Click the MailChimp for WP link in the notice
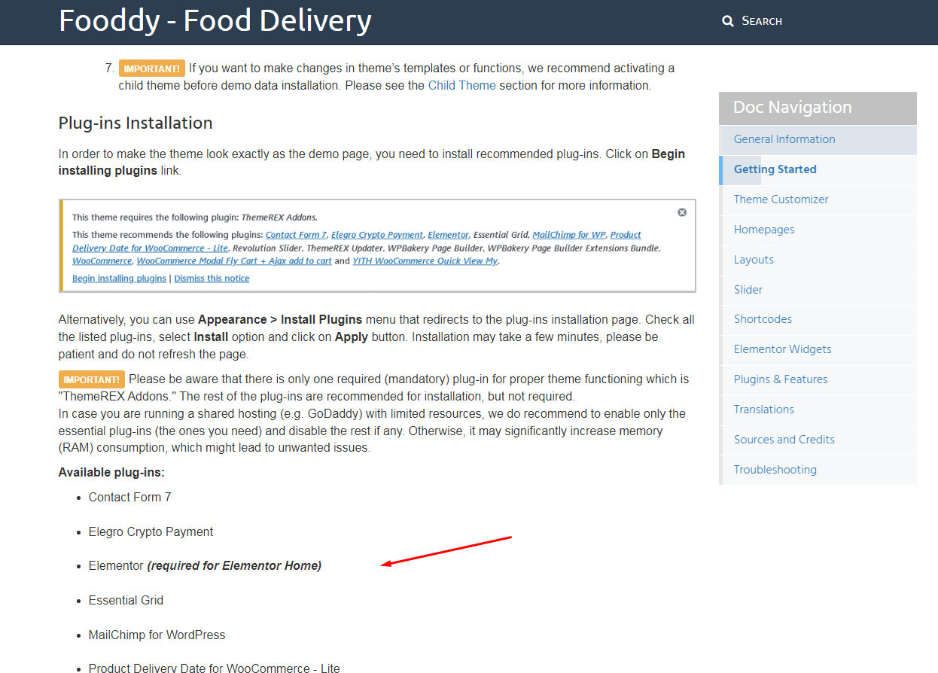 569,235
